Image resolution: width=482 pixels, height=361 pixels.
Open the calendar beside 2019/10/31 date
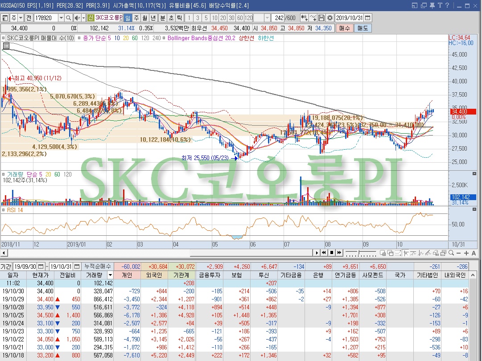click(x=368, y=18)
